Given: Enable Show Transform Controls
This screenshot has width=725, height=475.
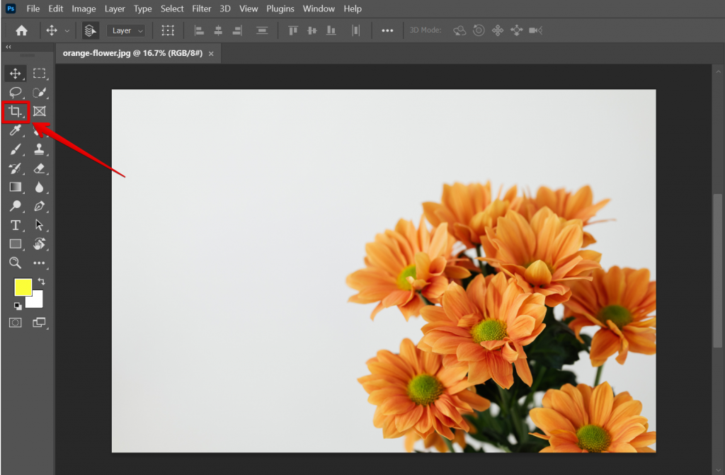Looking at the screenshot, I should click(x=168, y=30).
